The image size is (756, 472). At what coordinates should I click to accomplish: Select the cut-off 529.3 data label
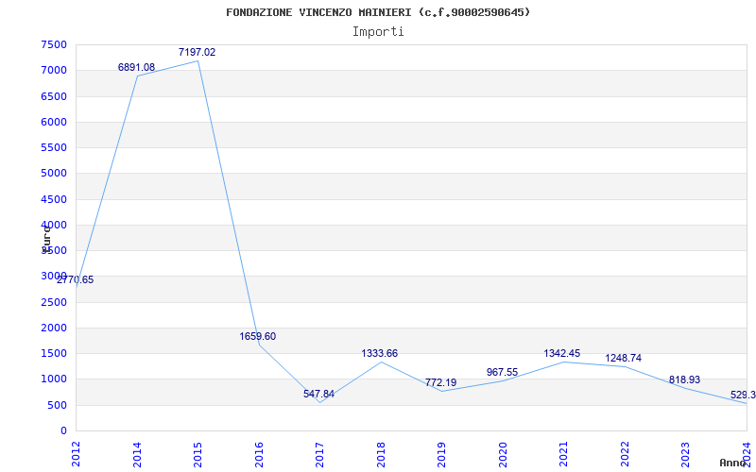[743, 395]
